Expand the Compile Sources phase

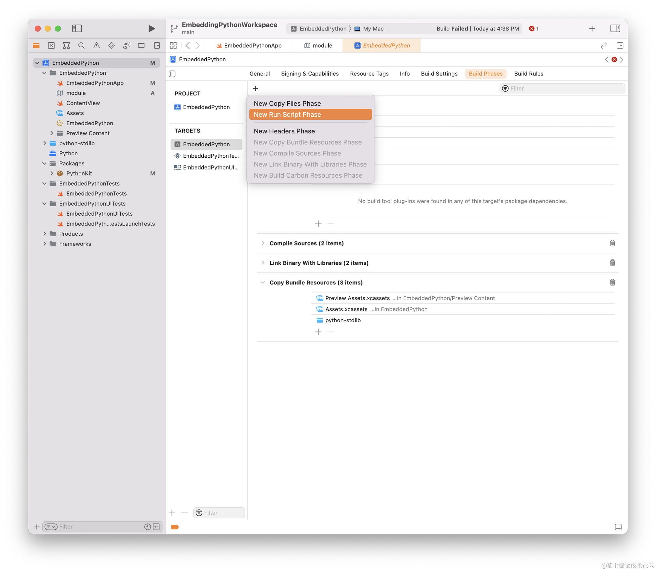(x=263, y=243)
